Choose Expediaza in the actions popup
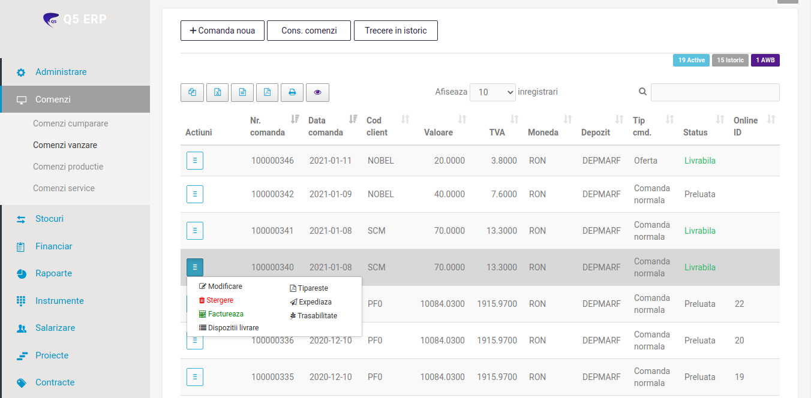 311,302
